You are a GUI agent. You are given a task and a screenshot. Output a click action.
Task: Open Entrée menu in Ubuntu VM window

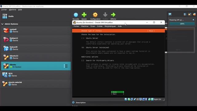click(x=100, y=26)
